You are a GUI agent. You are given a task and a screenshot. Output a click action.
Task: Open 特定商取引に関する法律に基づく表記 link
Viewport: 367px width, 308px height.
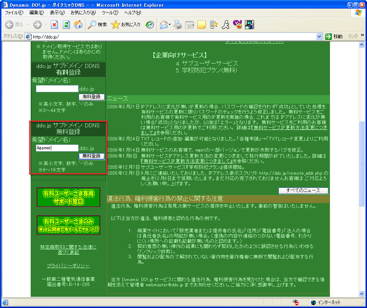(68, 250)
